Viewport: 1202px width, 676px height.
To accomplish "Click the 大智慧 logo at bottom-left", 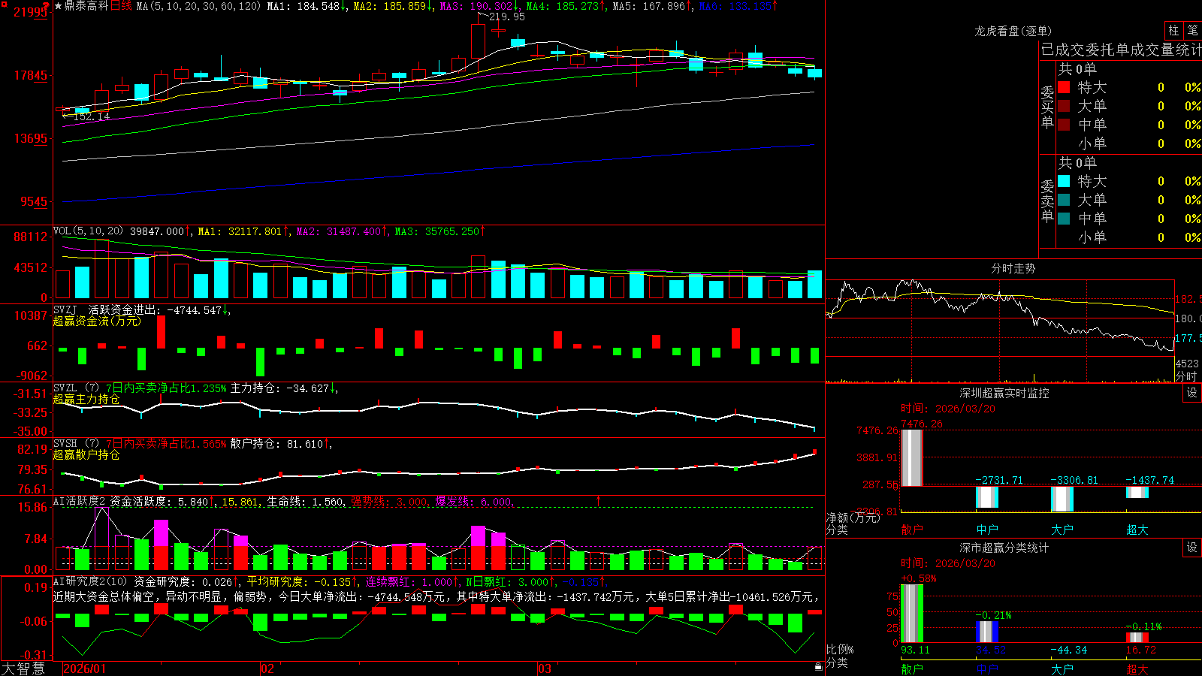I will 23,668.
